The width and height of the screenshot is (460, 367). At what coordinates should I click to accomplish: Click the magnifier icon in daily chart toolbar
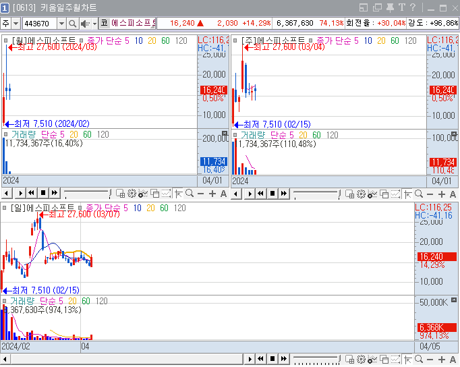click(419, 359)
